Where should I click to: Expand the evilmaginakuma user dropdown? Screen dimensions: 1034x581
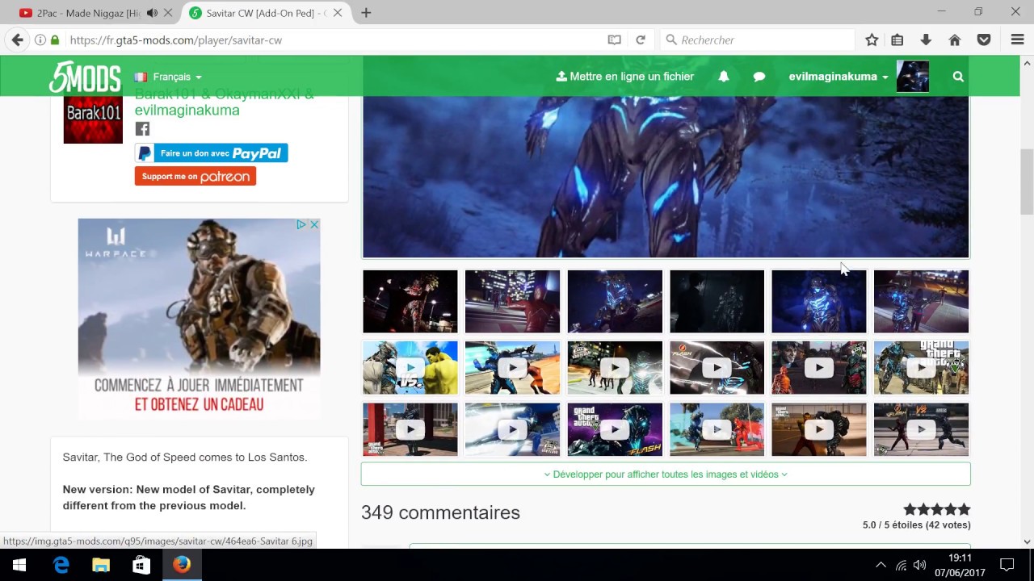click(x=839, y=77)
